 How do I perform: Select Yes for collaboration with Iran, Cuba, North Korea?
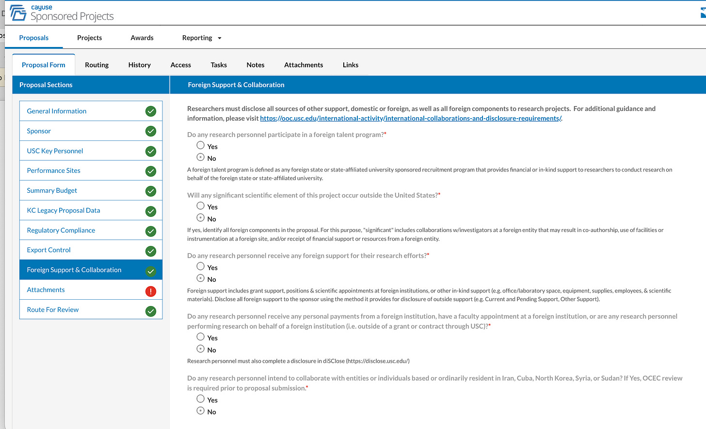200,398
